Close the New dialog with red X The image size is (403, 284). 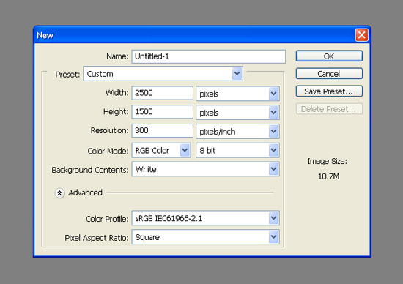coord(362,35)
